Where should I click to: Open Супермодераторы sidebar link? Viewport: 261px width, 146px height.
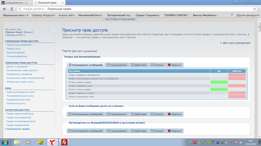coord(17,56)
